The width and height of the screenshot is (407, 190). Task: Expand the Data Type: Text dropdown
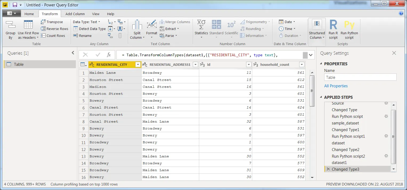[87, 22]
